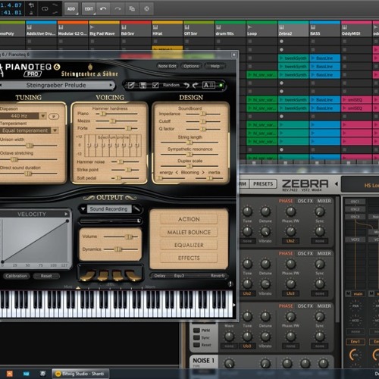Viewport: 379px width, 379px height.
Task: Open the PRESETS tab in Zebra
Action: coord(263,184)
